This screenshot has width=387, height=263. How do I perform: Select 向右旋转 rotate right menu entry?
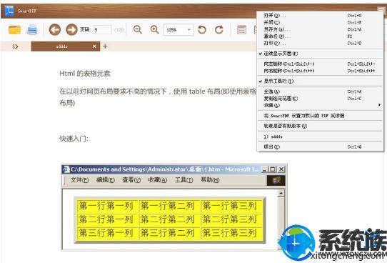[321, 71]
